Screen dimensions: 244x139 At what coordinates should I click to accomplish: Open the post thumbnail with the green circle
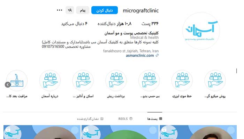pos(120,132)
